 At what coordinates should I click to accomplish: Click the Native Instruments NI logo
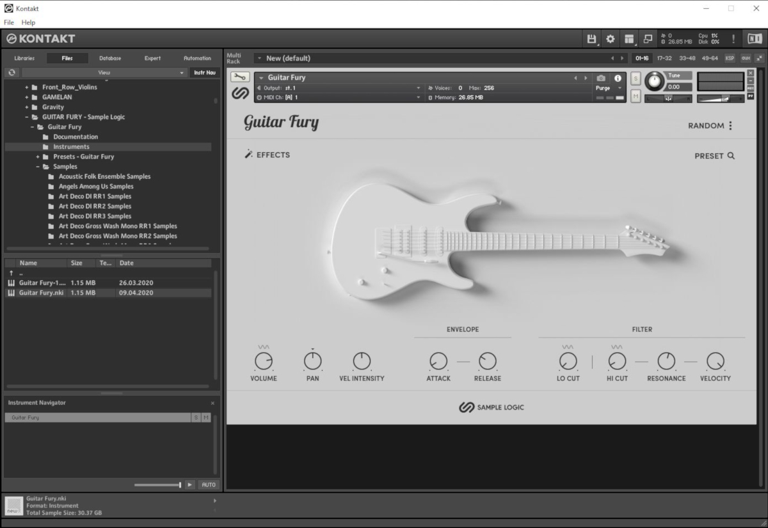coord(755,39)
